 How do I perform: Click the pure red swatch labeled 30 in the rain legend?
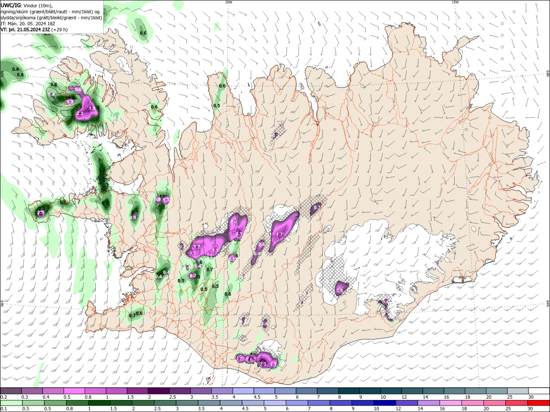tap(538, 403)
